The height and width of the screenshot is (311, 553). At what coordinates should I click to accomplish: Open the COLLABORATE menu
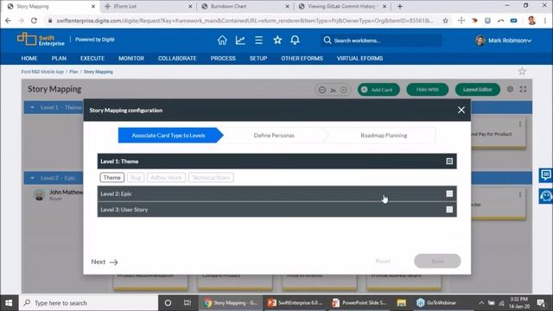(x=177, y=58)
